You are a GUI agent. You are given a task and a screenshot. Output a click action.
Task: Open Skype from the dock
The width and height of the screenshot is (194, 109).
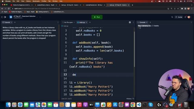pyautogui.click(x=151, y=105)
